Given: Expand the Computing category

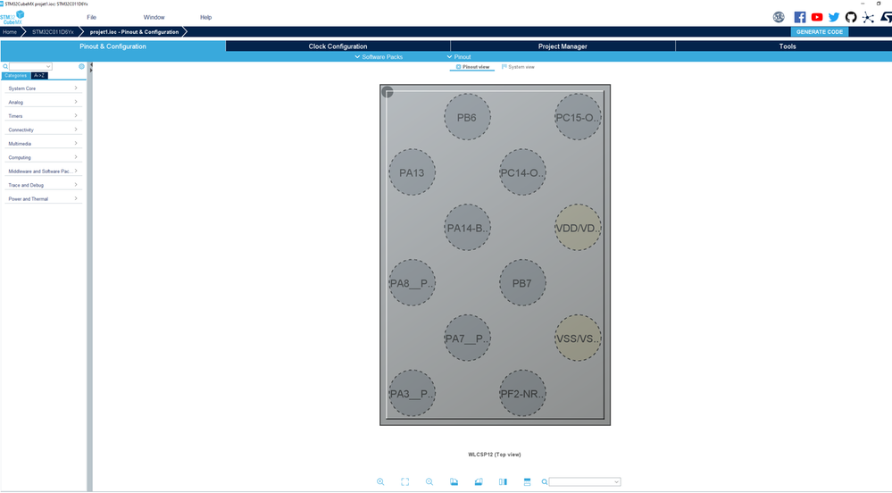Looking at the screenshot, I should [43, 157].
